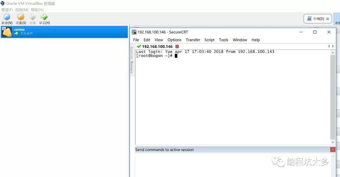
Task: Click the SecureCRT title bar icon
Action: (134, 32)
